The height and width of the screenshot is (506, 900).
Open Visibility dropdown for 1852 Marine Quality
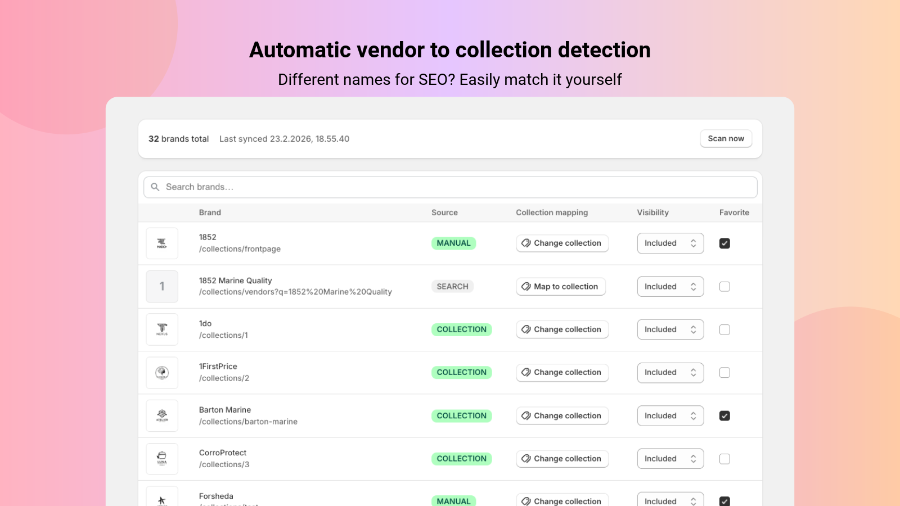670,287
